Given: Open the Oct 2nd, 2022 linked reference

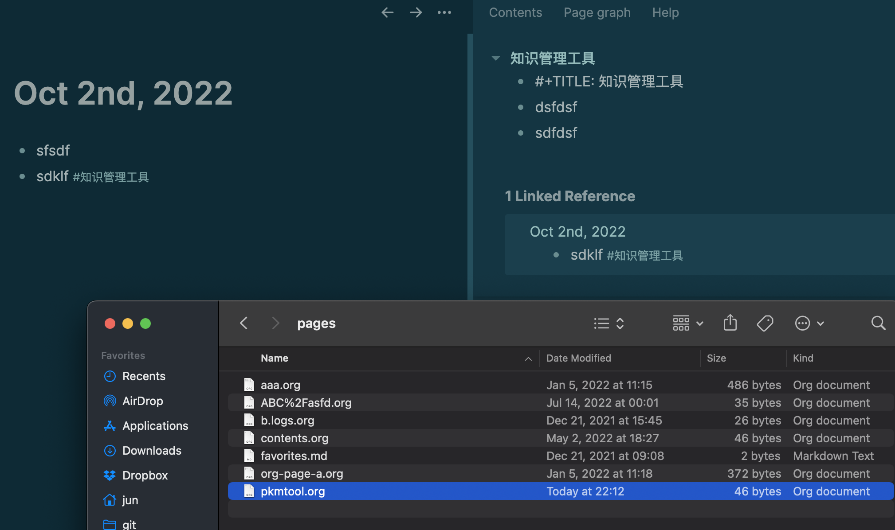Looking at the screenshot, I should click(577, 231).
